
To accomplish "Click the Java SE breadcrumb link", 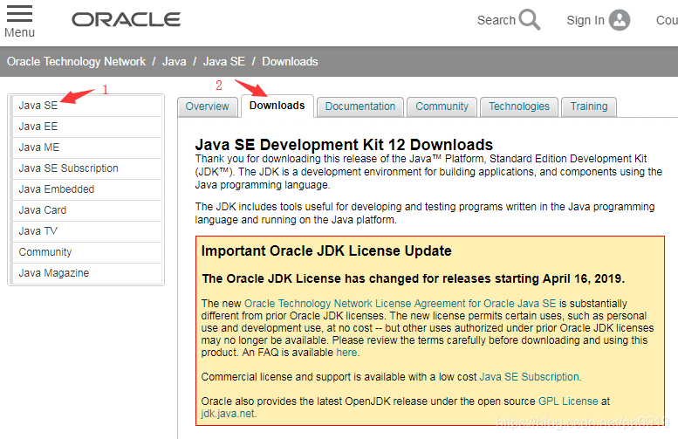I will (224, 61).
